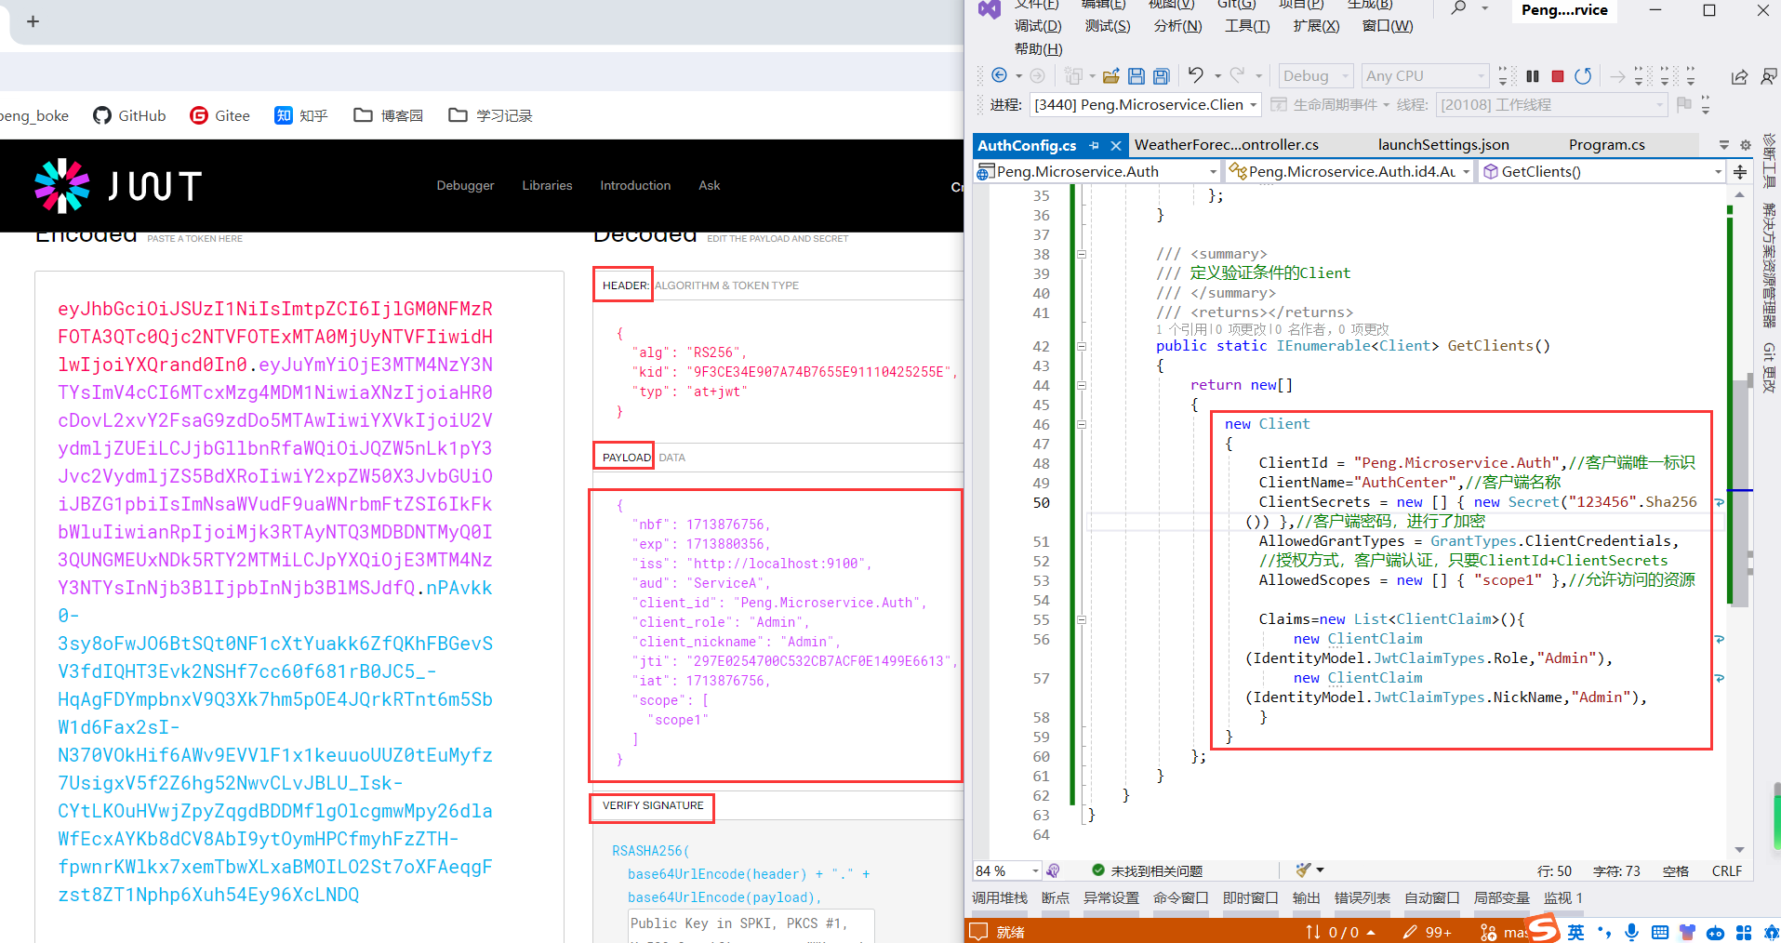Click the code cleanup broom icon
Screen dimensions: 1781x943
click(1303, 870)
